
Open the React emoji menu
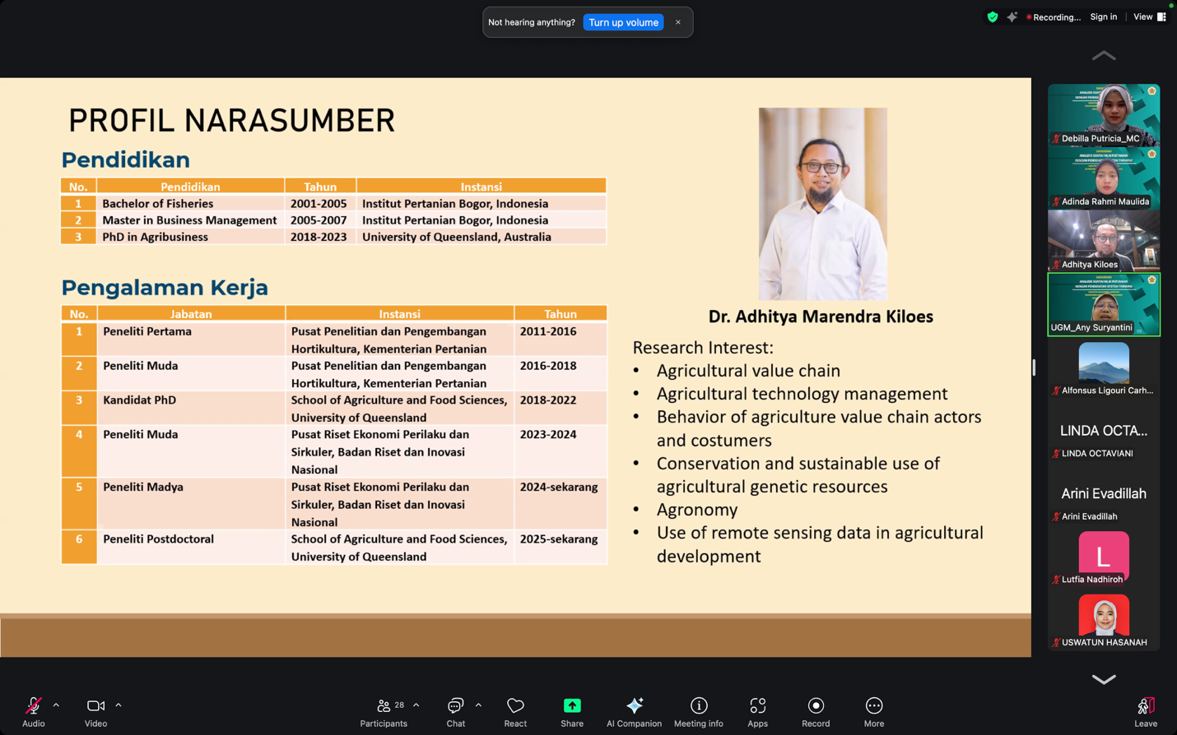tap(515, 710)
